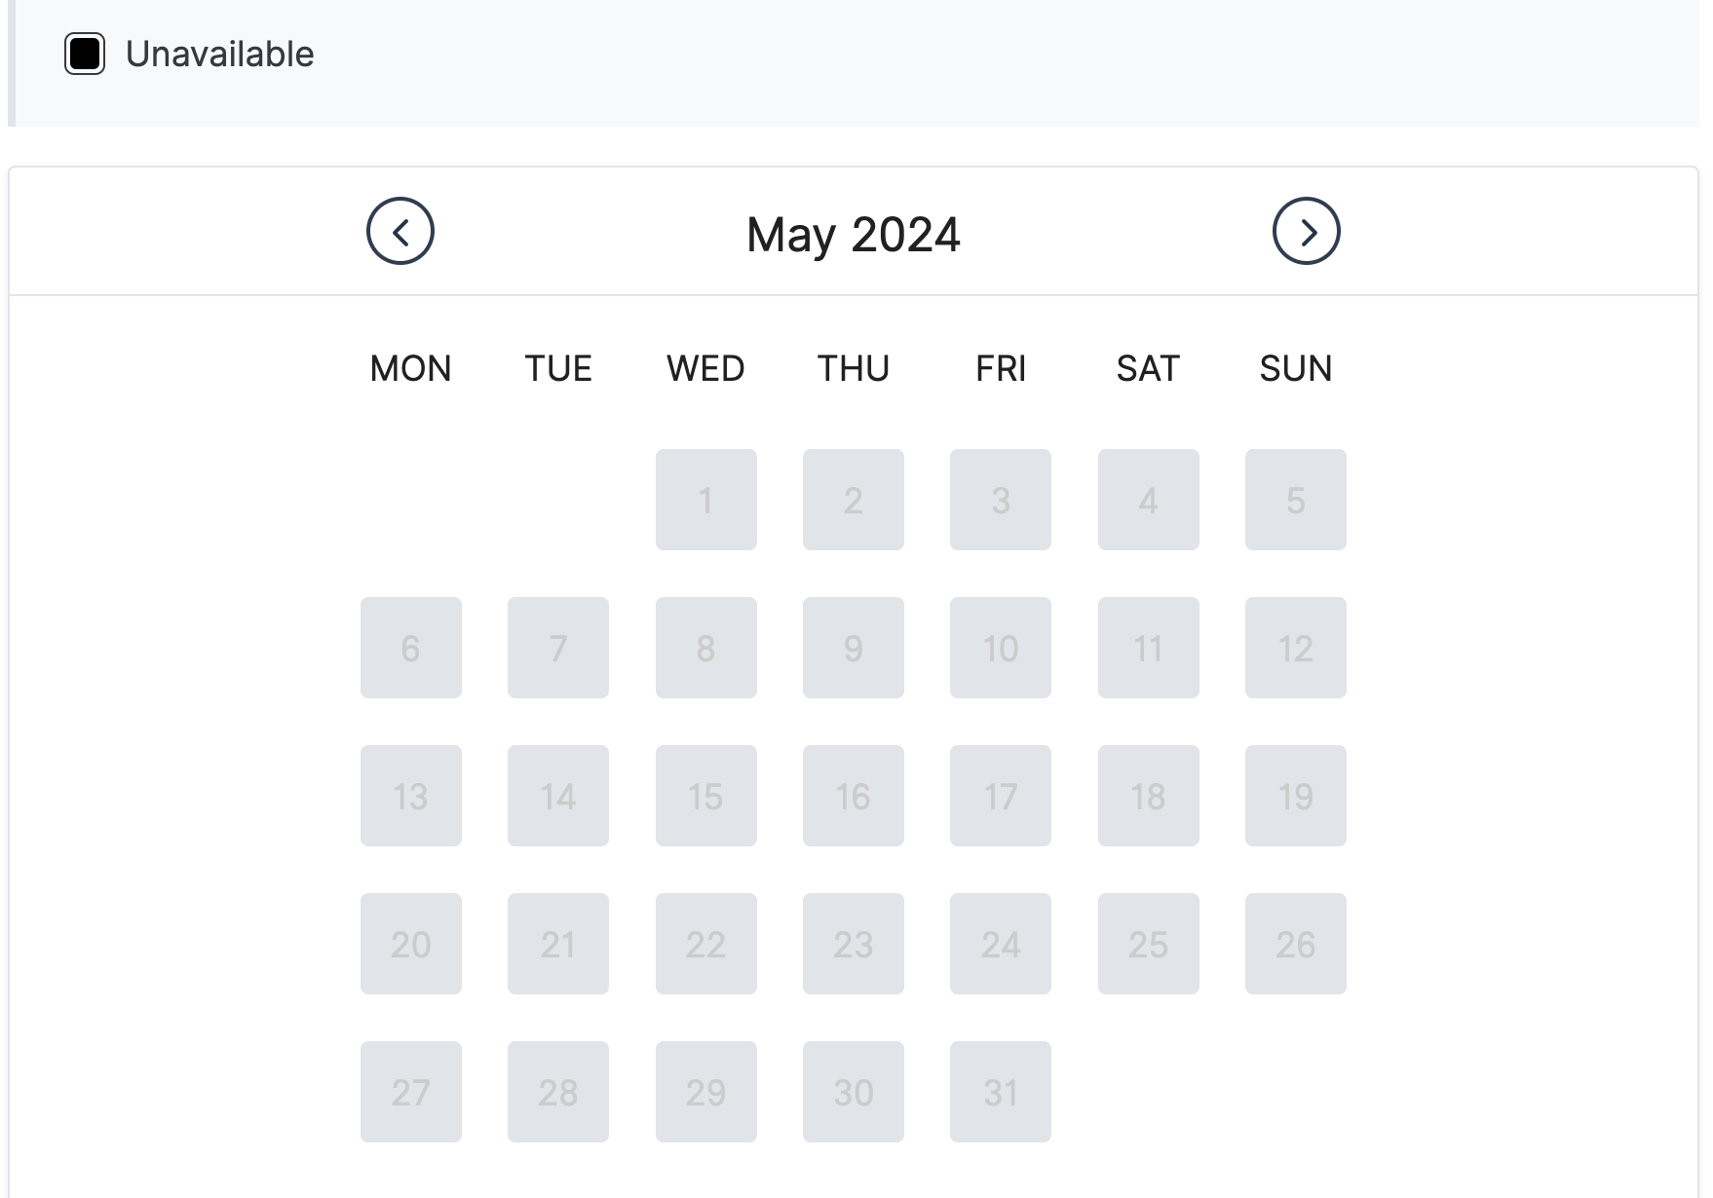Choose May 23 in the Thursday column
This screenshot has height=1198, width=1713.
pos(853,944)
